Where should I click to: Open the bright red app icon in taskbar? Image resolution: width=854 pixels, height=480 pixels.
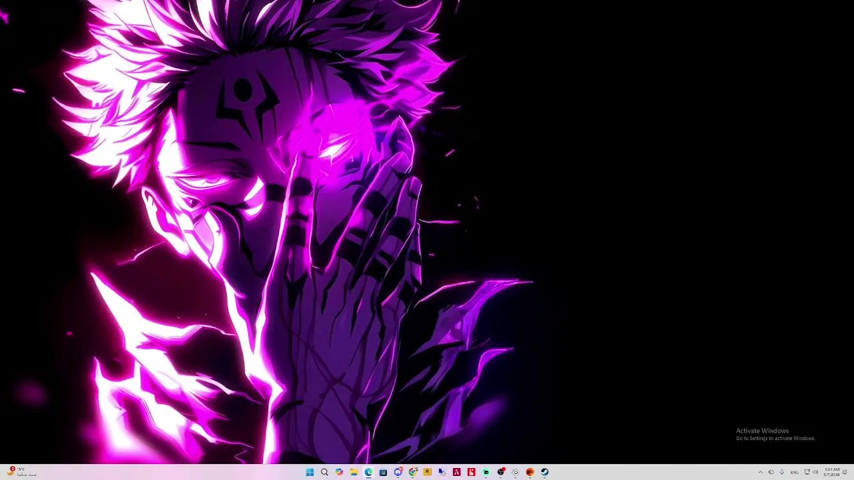pos(471,472)
